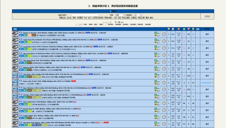Sort by completed using the checkmark icon

click(x=193, y=29)
